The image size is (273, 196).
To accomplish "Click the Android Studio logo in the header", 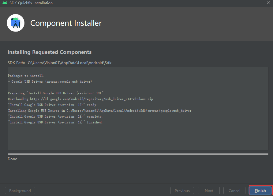I will click(15, 23).
